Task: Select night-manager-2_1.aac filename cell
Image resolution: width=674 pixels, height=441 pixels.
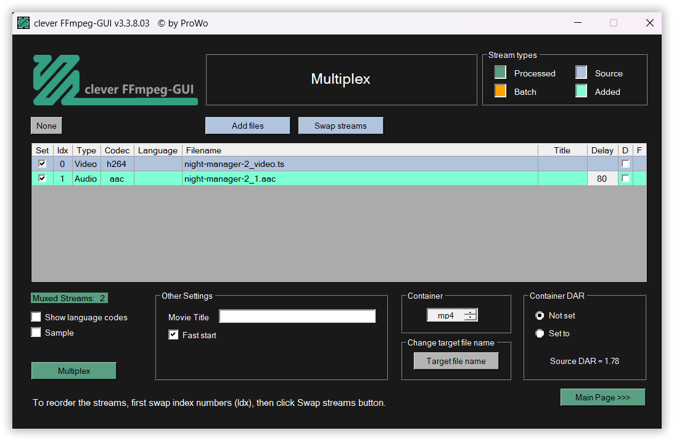Action: (x=360, y=178)
